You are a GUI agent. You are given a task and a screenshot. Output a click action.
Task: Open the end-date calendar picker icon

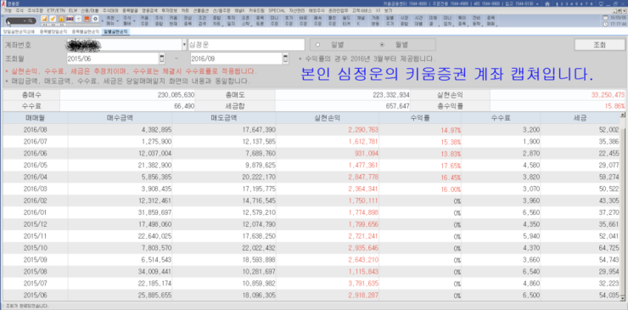(285, 59)
